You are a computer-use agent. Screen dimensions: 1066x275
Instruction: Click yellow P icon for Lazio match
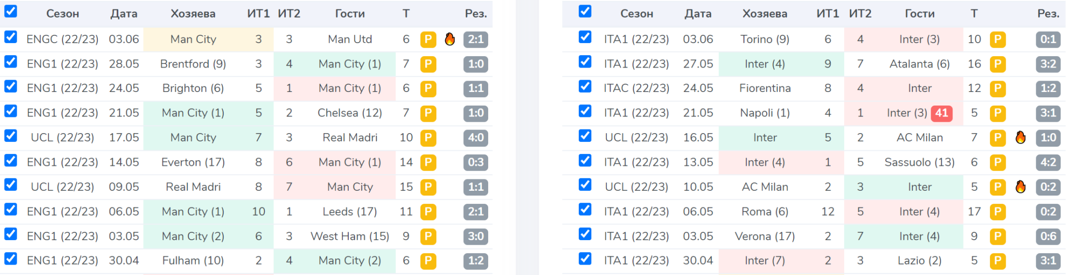pos(997,261)
